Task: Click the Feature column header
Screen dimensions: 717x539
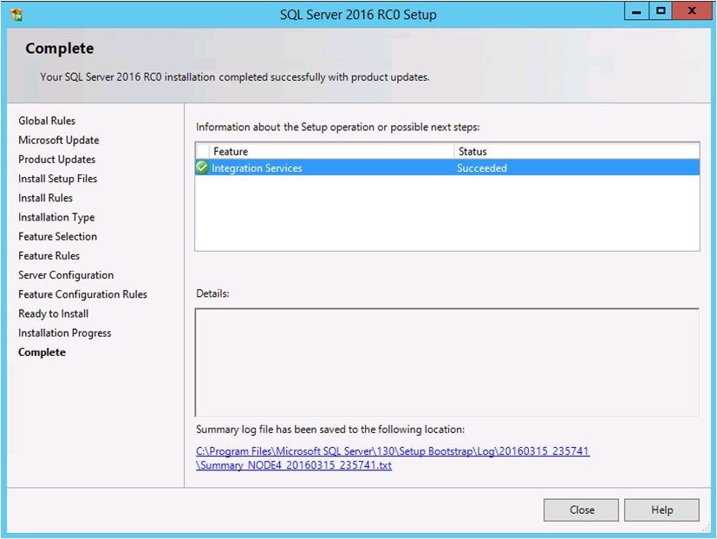Action: 331,151
